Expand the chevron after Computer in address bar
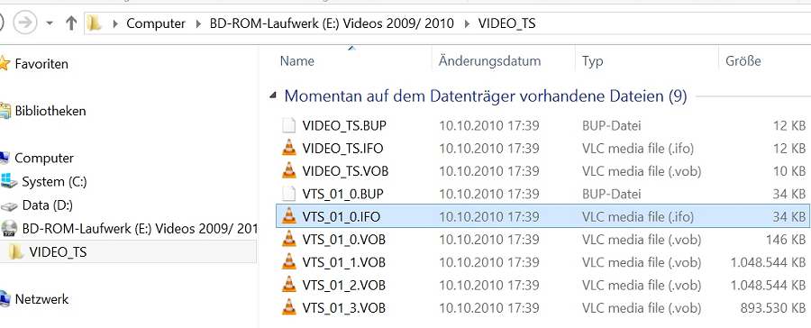Image resolution: width=811 pixels, height=328 pixels. tap(198, 23)
